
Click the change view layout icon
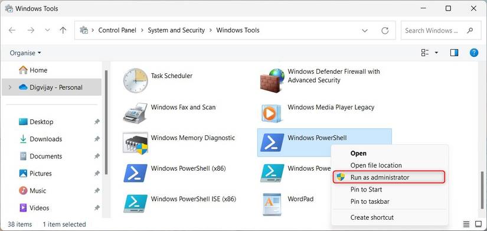pyautogui.click(x=425, y=53)
